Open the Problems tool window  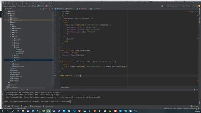coord(15,106)
